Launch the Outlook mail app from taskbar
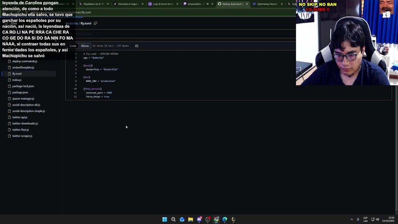The width and height of the screenshot is (398, 224). click(x=182, y=219)
